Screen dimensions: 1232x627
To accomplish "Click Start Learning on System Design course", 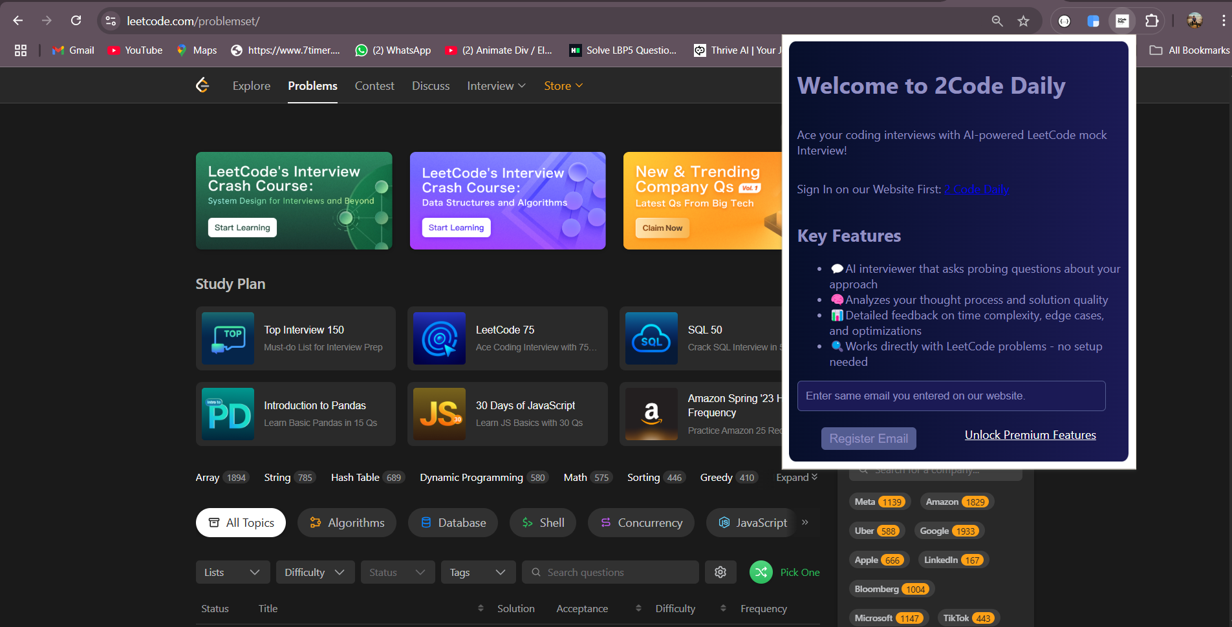I will (x=243, y=228).
